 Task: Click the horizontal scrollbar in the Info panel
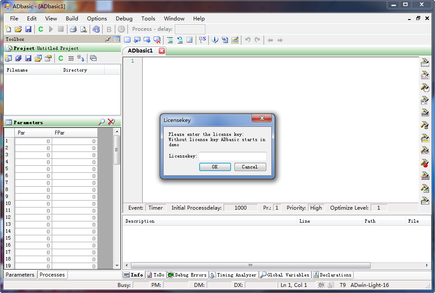point(251,265)
